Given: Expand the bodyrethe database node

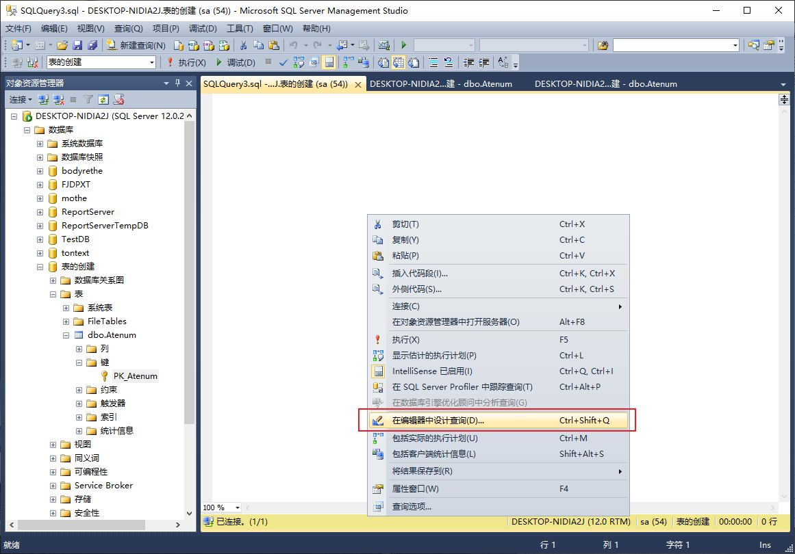Looking at the screenshot, I should (40, 171).
